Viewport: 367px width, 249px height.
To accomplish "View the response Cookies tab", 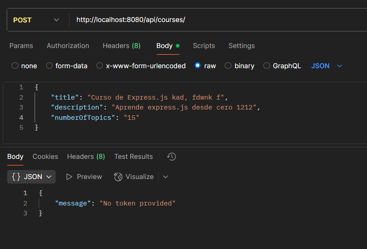I will (45, 157).
